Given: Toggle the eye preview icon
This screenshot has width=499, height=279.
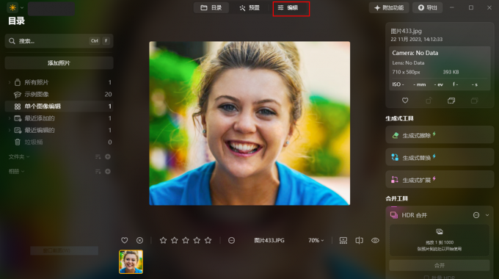Looking at the screenshot, I should click(x=375, y=240).
